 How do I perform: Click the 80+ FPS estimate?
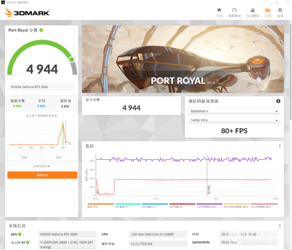pyautogui.click(x=234, y=131)
